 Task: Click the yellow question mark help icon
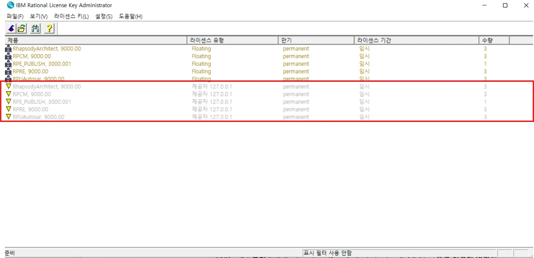[49, 29]
